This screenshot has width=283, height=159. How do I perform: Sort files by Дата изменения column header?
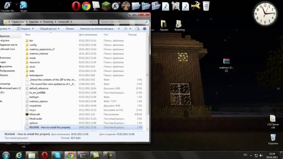point(88,34)
